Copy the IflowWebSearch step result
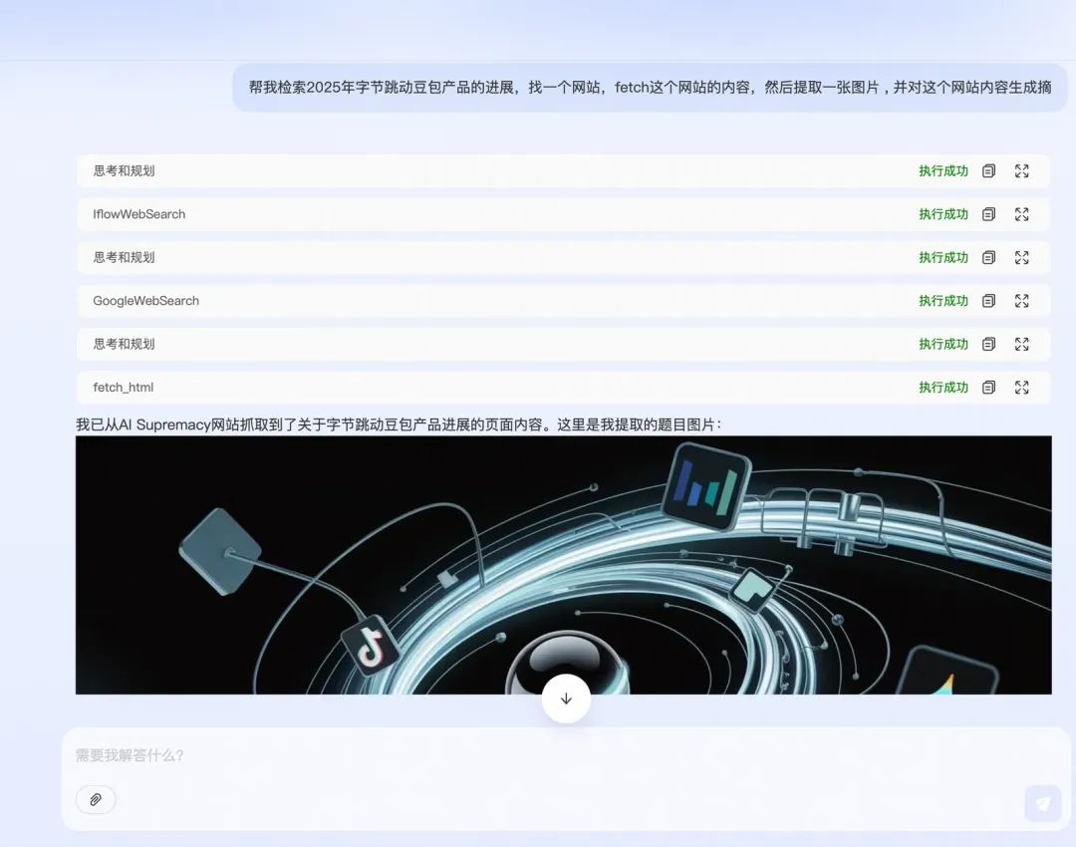The height and width of the screenshot is (847, 1076). point(988,214)
